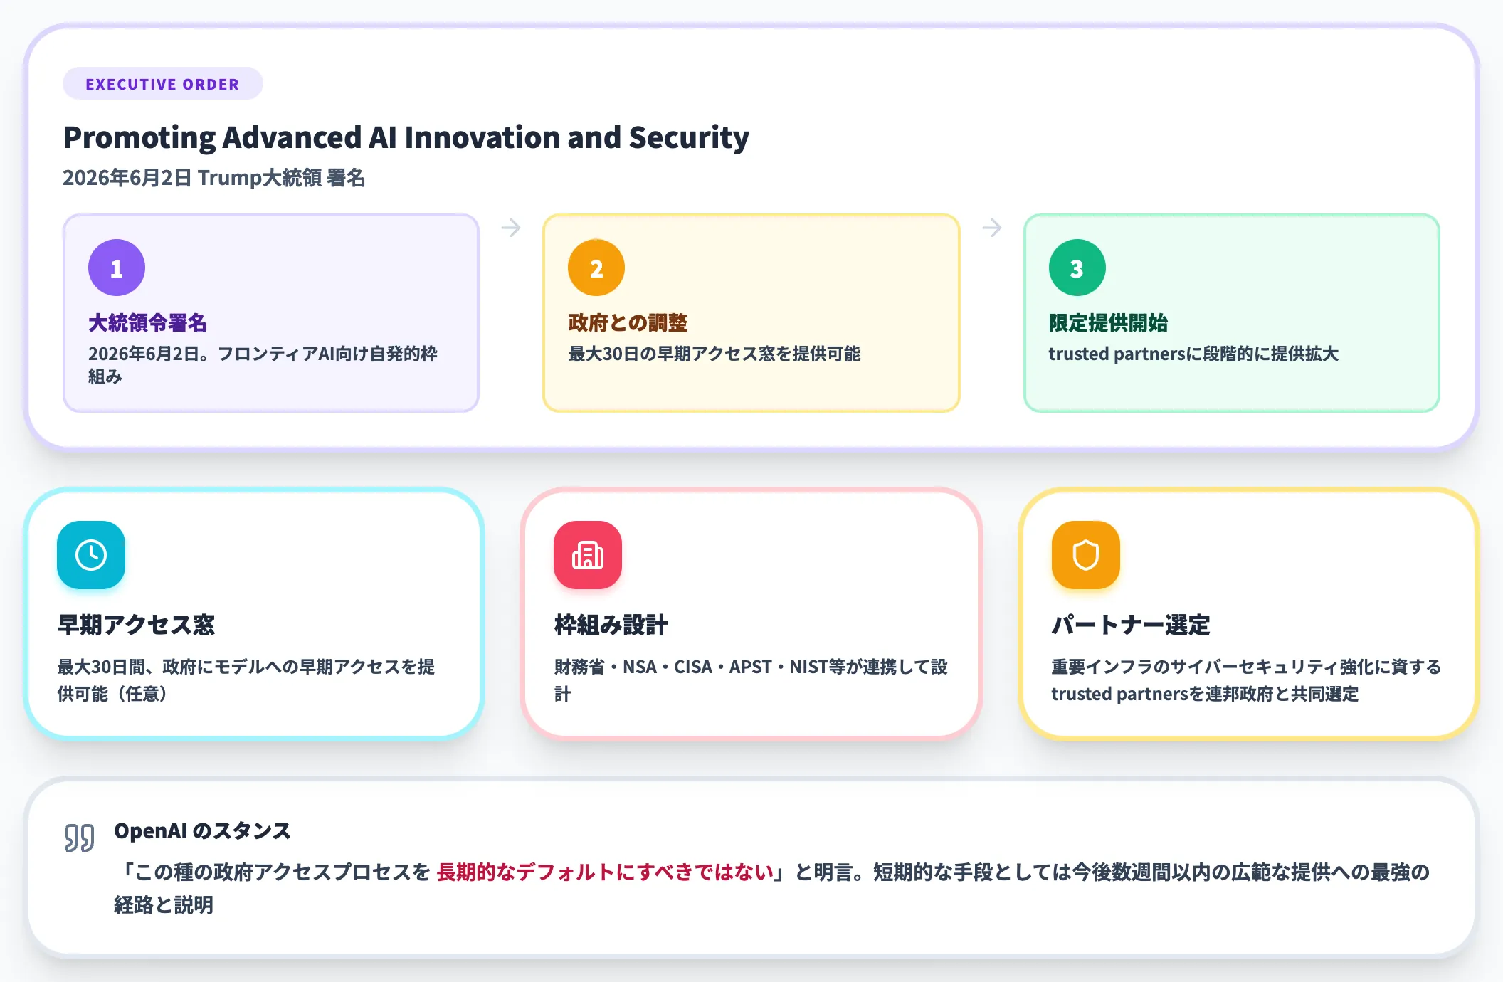Click the quotation mark icon
The width and height of the screenshot is (1503, 982).
pos(80,838)
